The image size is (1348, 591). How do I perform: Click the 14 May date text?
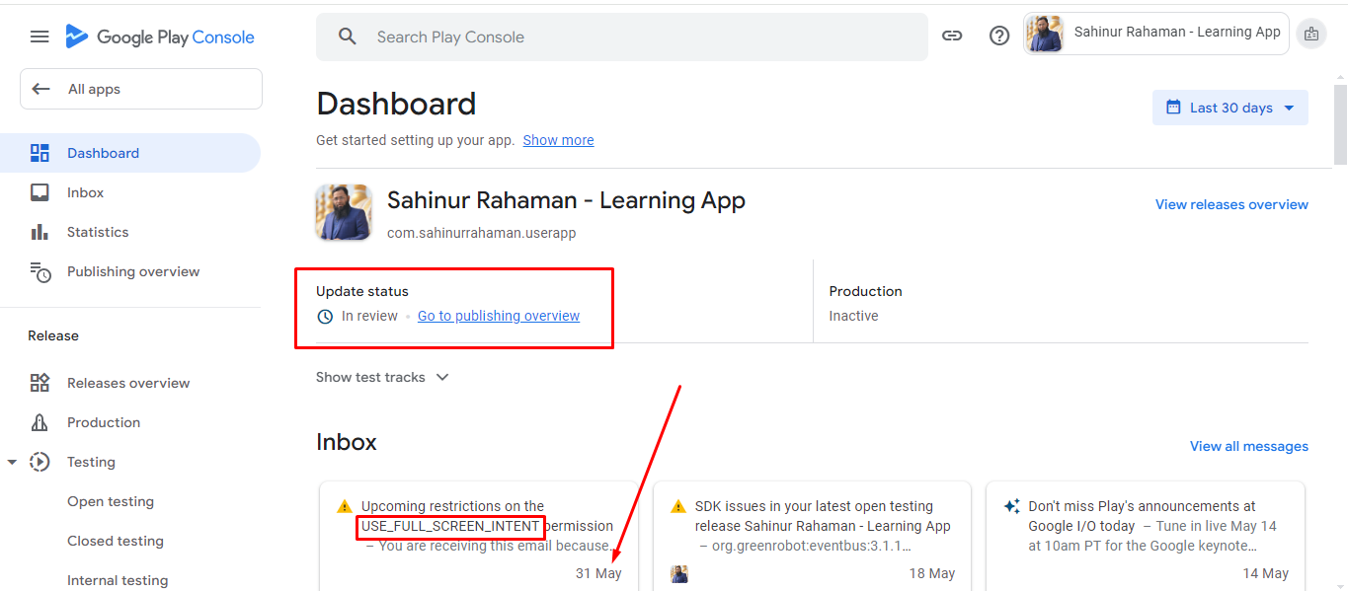[x=1266, y=573]
